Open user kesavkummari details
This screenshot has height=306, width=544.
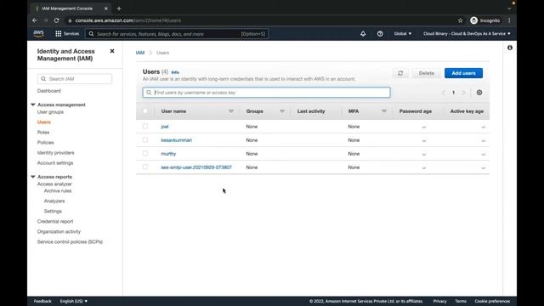[177, 140]
